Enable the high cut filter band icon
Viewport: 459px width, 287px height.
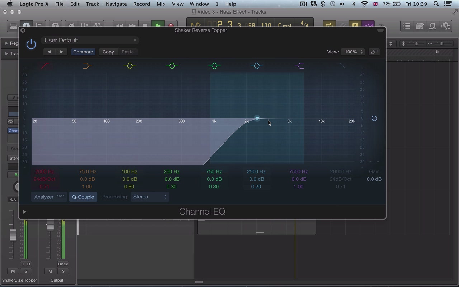pos(341,66)
